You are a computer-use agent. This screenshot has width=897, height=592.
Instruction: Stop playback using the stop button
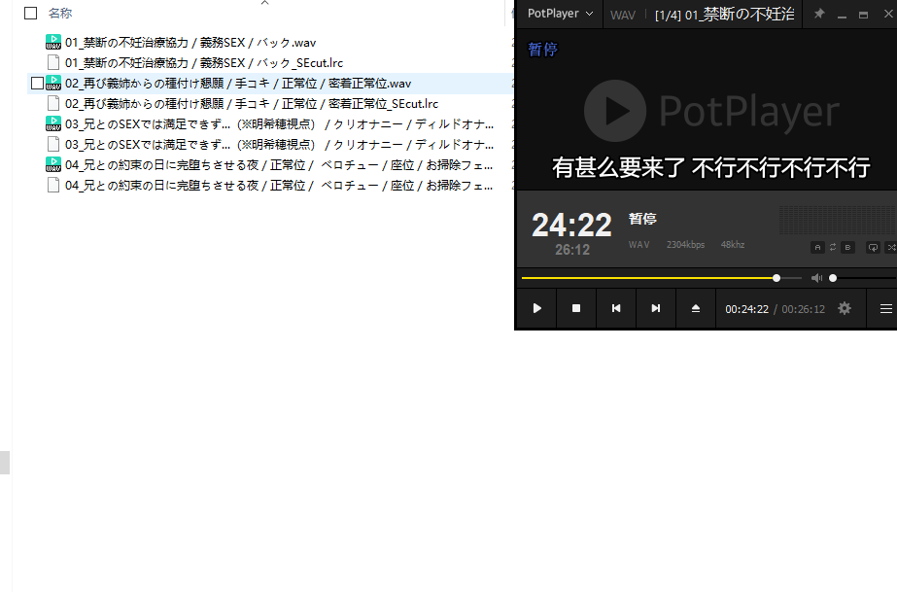click(575, 308)
